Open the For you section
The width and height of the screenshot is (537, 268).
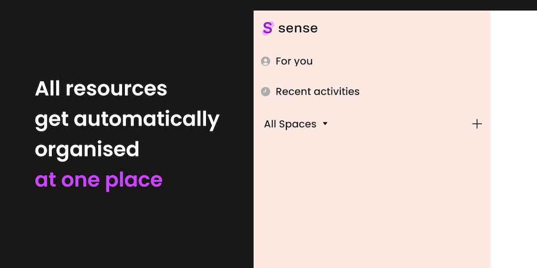(x=294, y=61)
